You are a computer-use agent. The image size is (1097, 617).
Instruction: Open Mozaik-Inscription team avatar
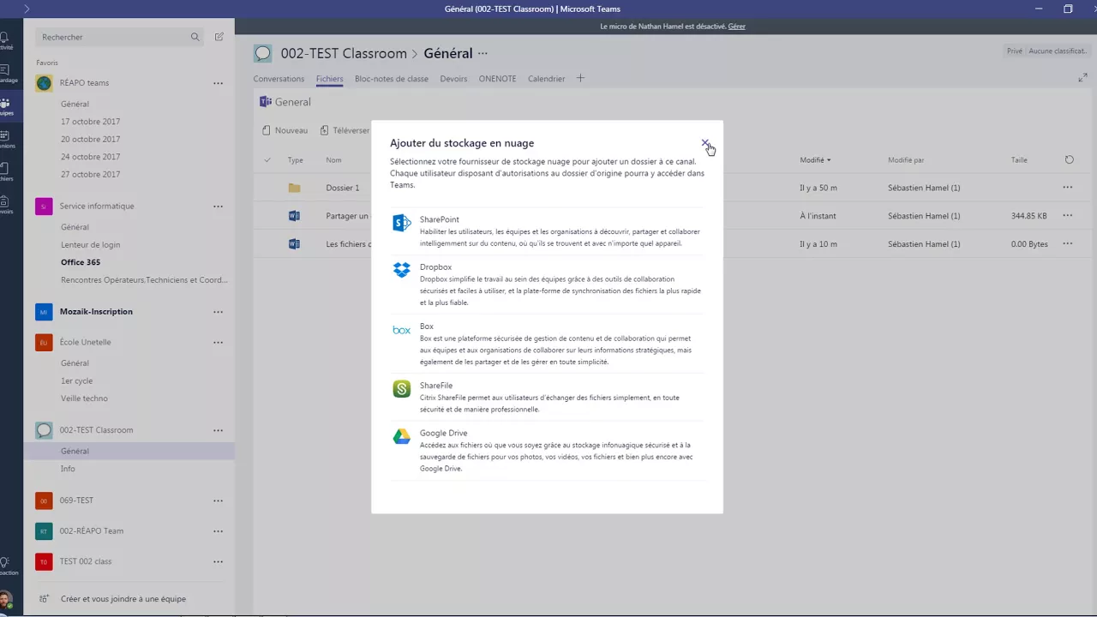tap(44, 312)
